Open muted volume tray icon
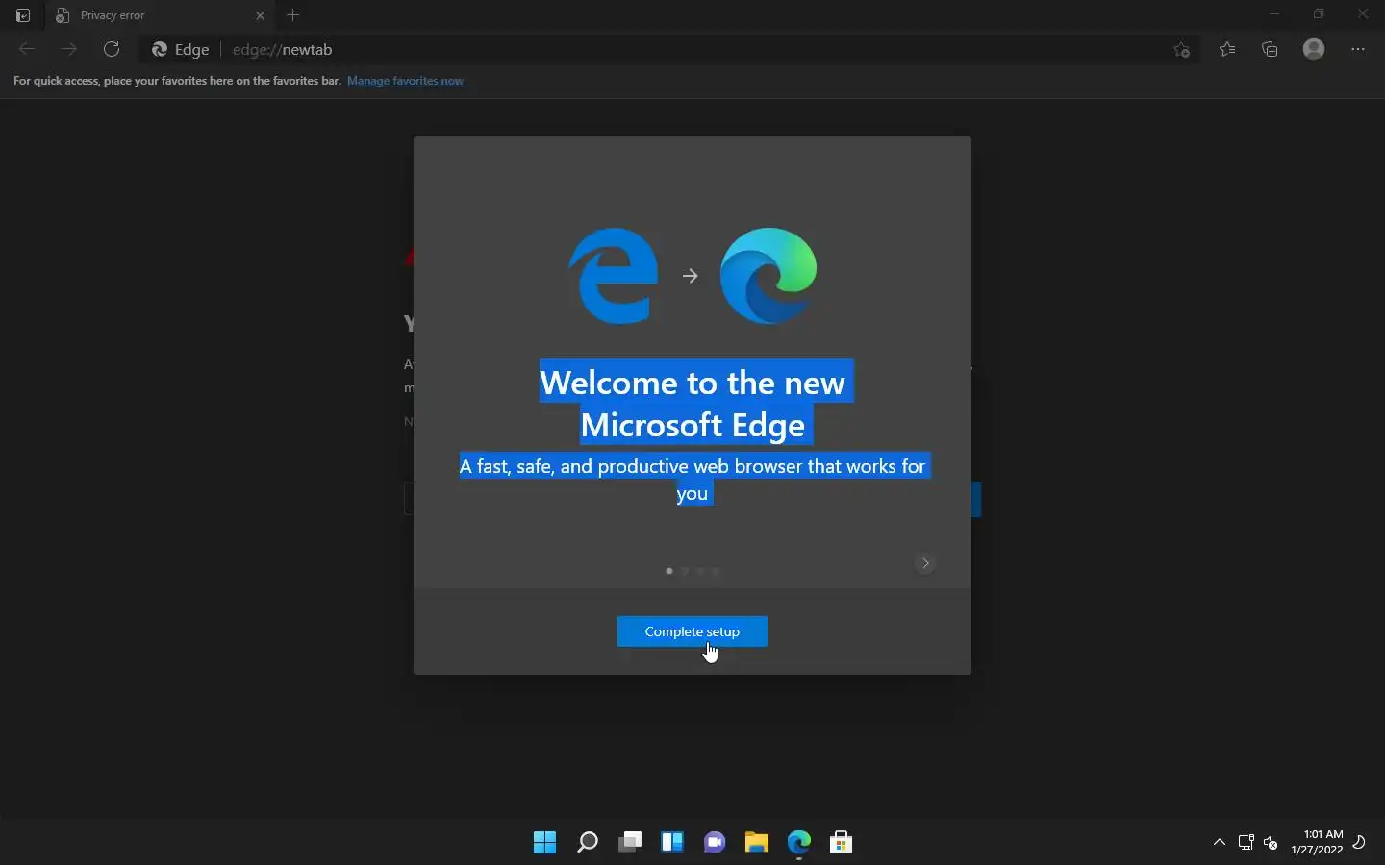The width and height of the screenshot is (1385, 865). pyautogui.click(x=1271, y=843)
